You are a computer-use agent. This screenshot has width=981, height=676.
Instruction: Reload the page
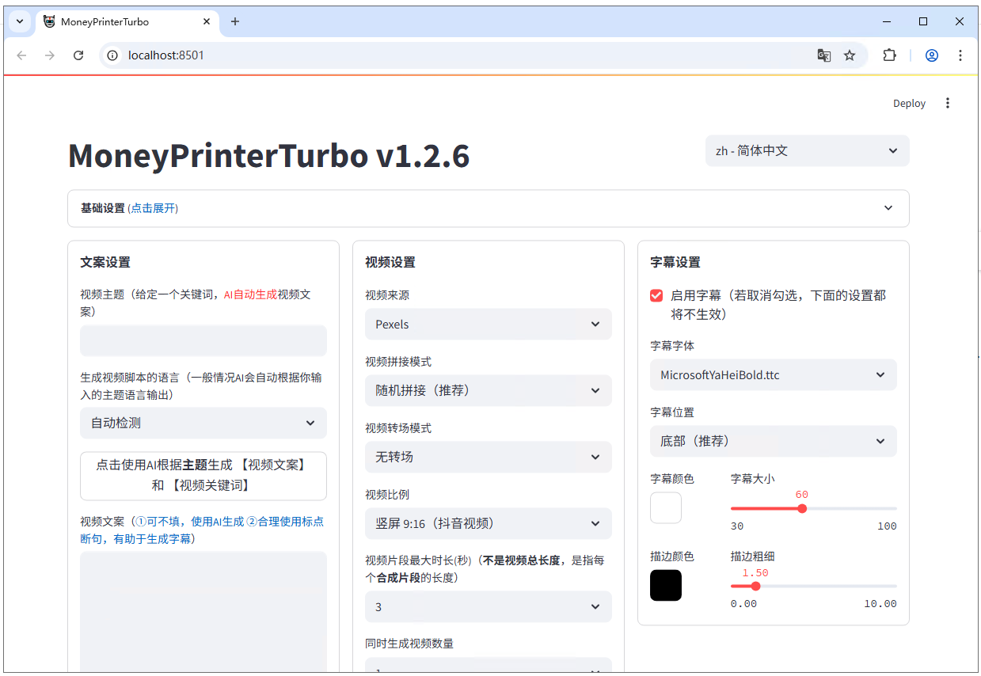point(78,55)
